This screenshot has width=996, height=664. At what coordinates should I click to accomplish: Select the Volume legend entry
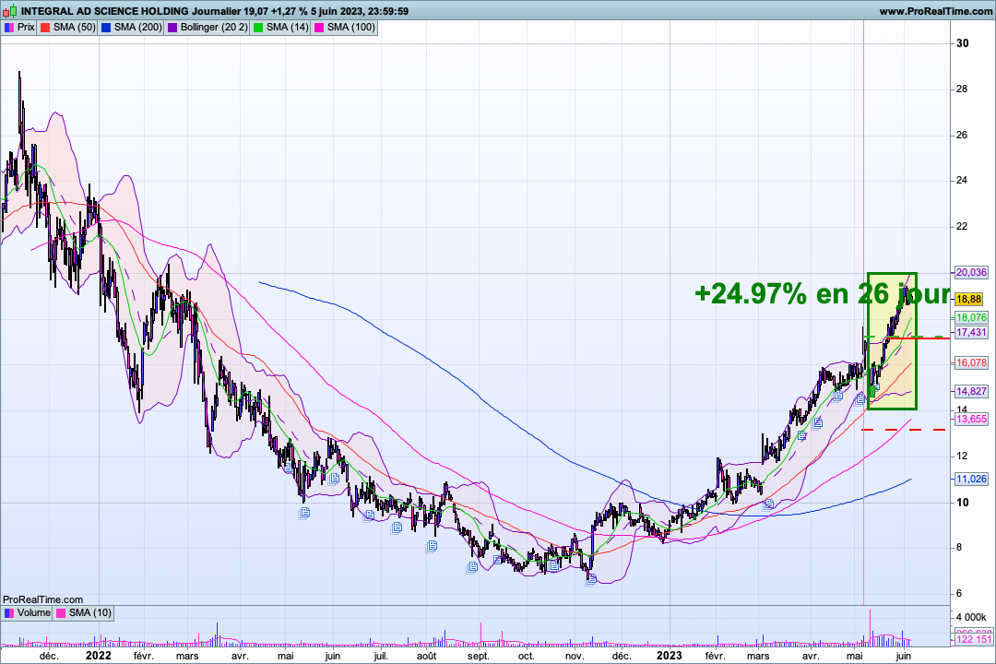pyautogui.click(x=27, y=612)
